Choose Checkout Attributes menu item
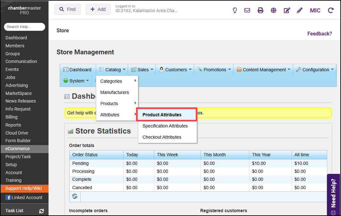The height and width of the screenshot is (216, 341). tap(162, 137)
